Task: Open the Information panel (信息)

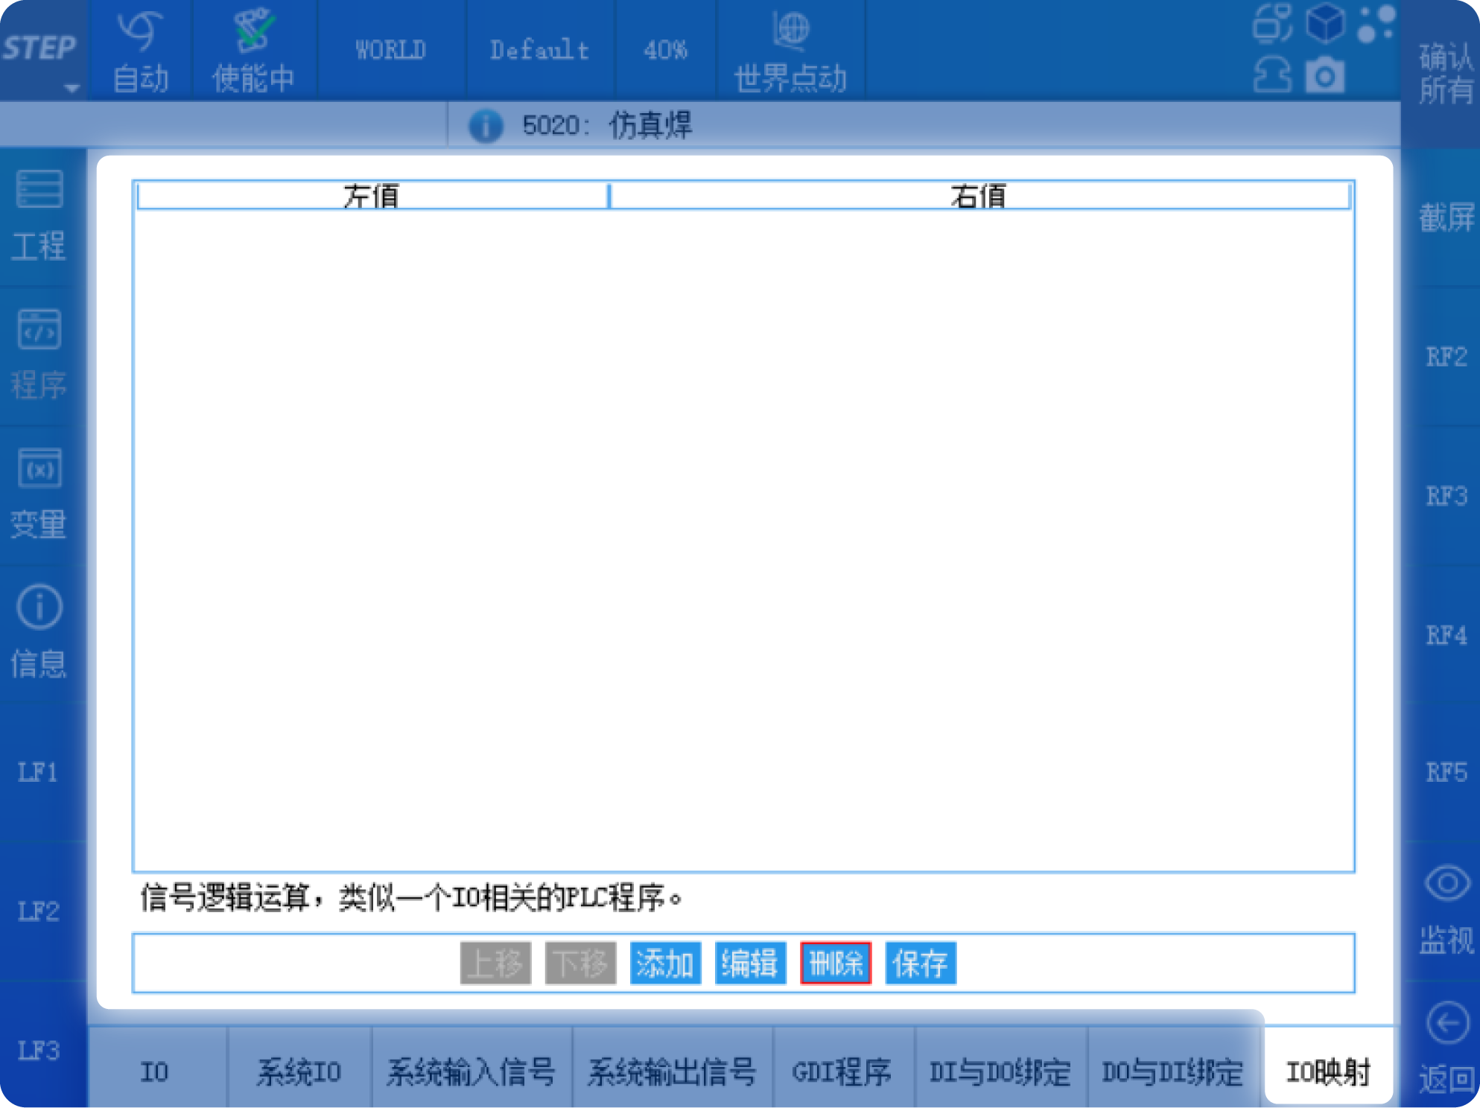Action: click(39, 634)
